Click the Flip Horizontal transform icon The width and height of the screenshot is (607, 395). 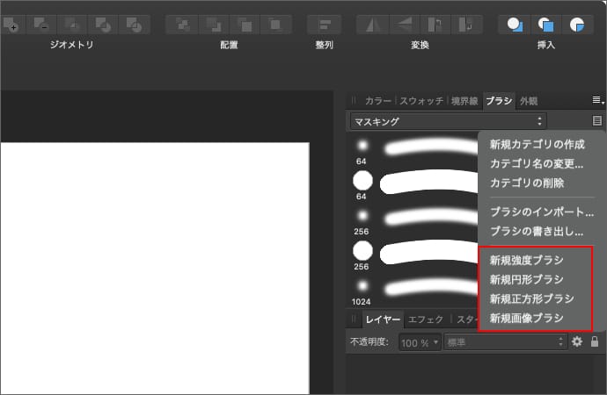[371, 24]
